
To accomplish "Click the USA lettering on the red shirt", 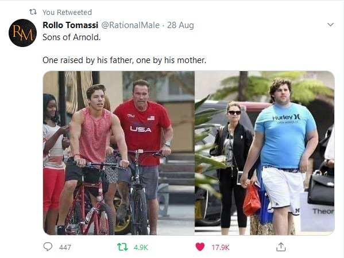I will coord(141,129).
